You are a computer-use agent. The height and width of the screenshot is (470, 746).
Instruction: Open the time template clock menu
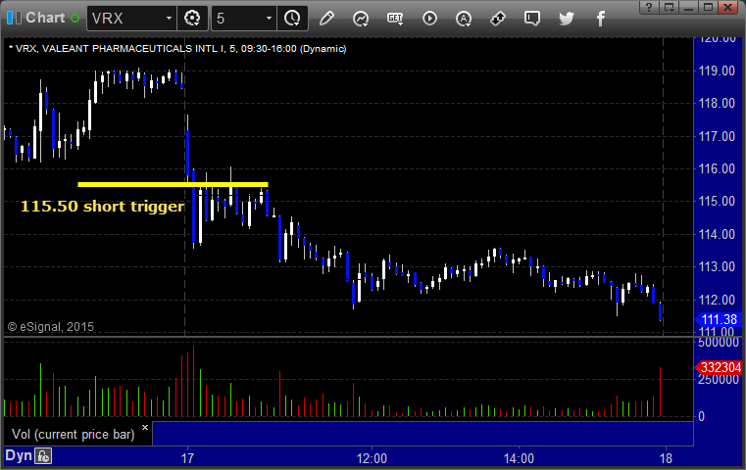pyautogui.click(x=292, y=19)
